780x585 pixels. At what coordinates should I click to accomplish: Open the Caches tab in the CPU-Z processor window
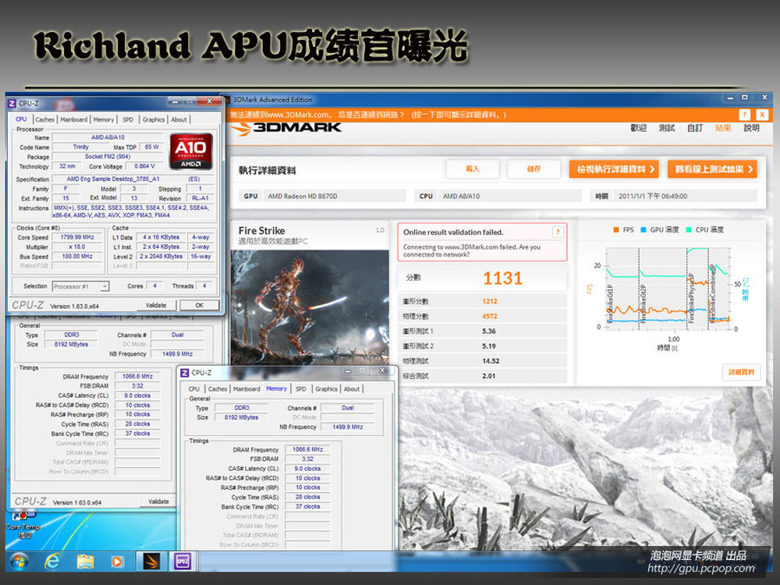44,119
